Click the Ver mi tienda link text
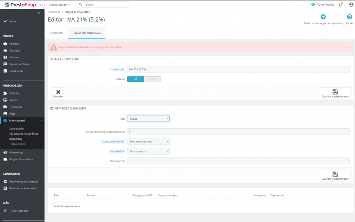Viewport: 355px width, 222px height. pyautogui.click(x=325, y=5)
